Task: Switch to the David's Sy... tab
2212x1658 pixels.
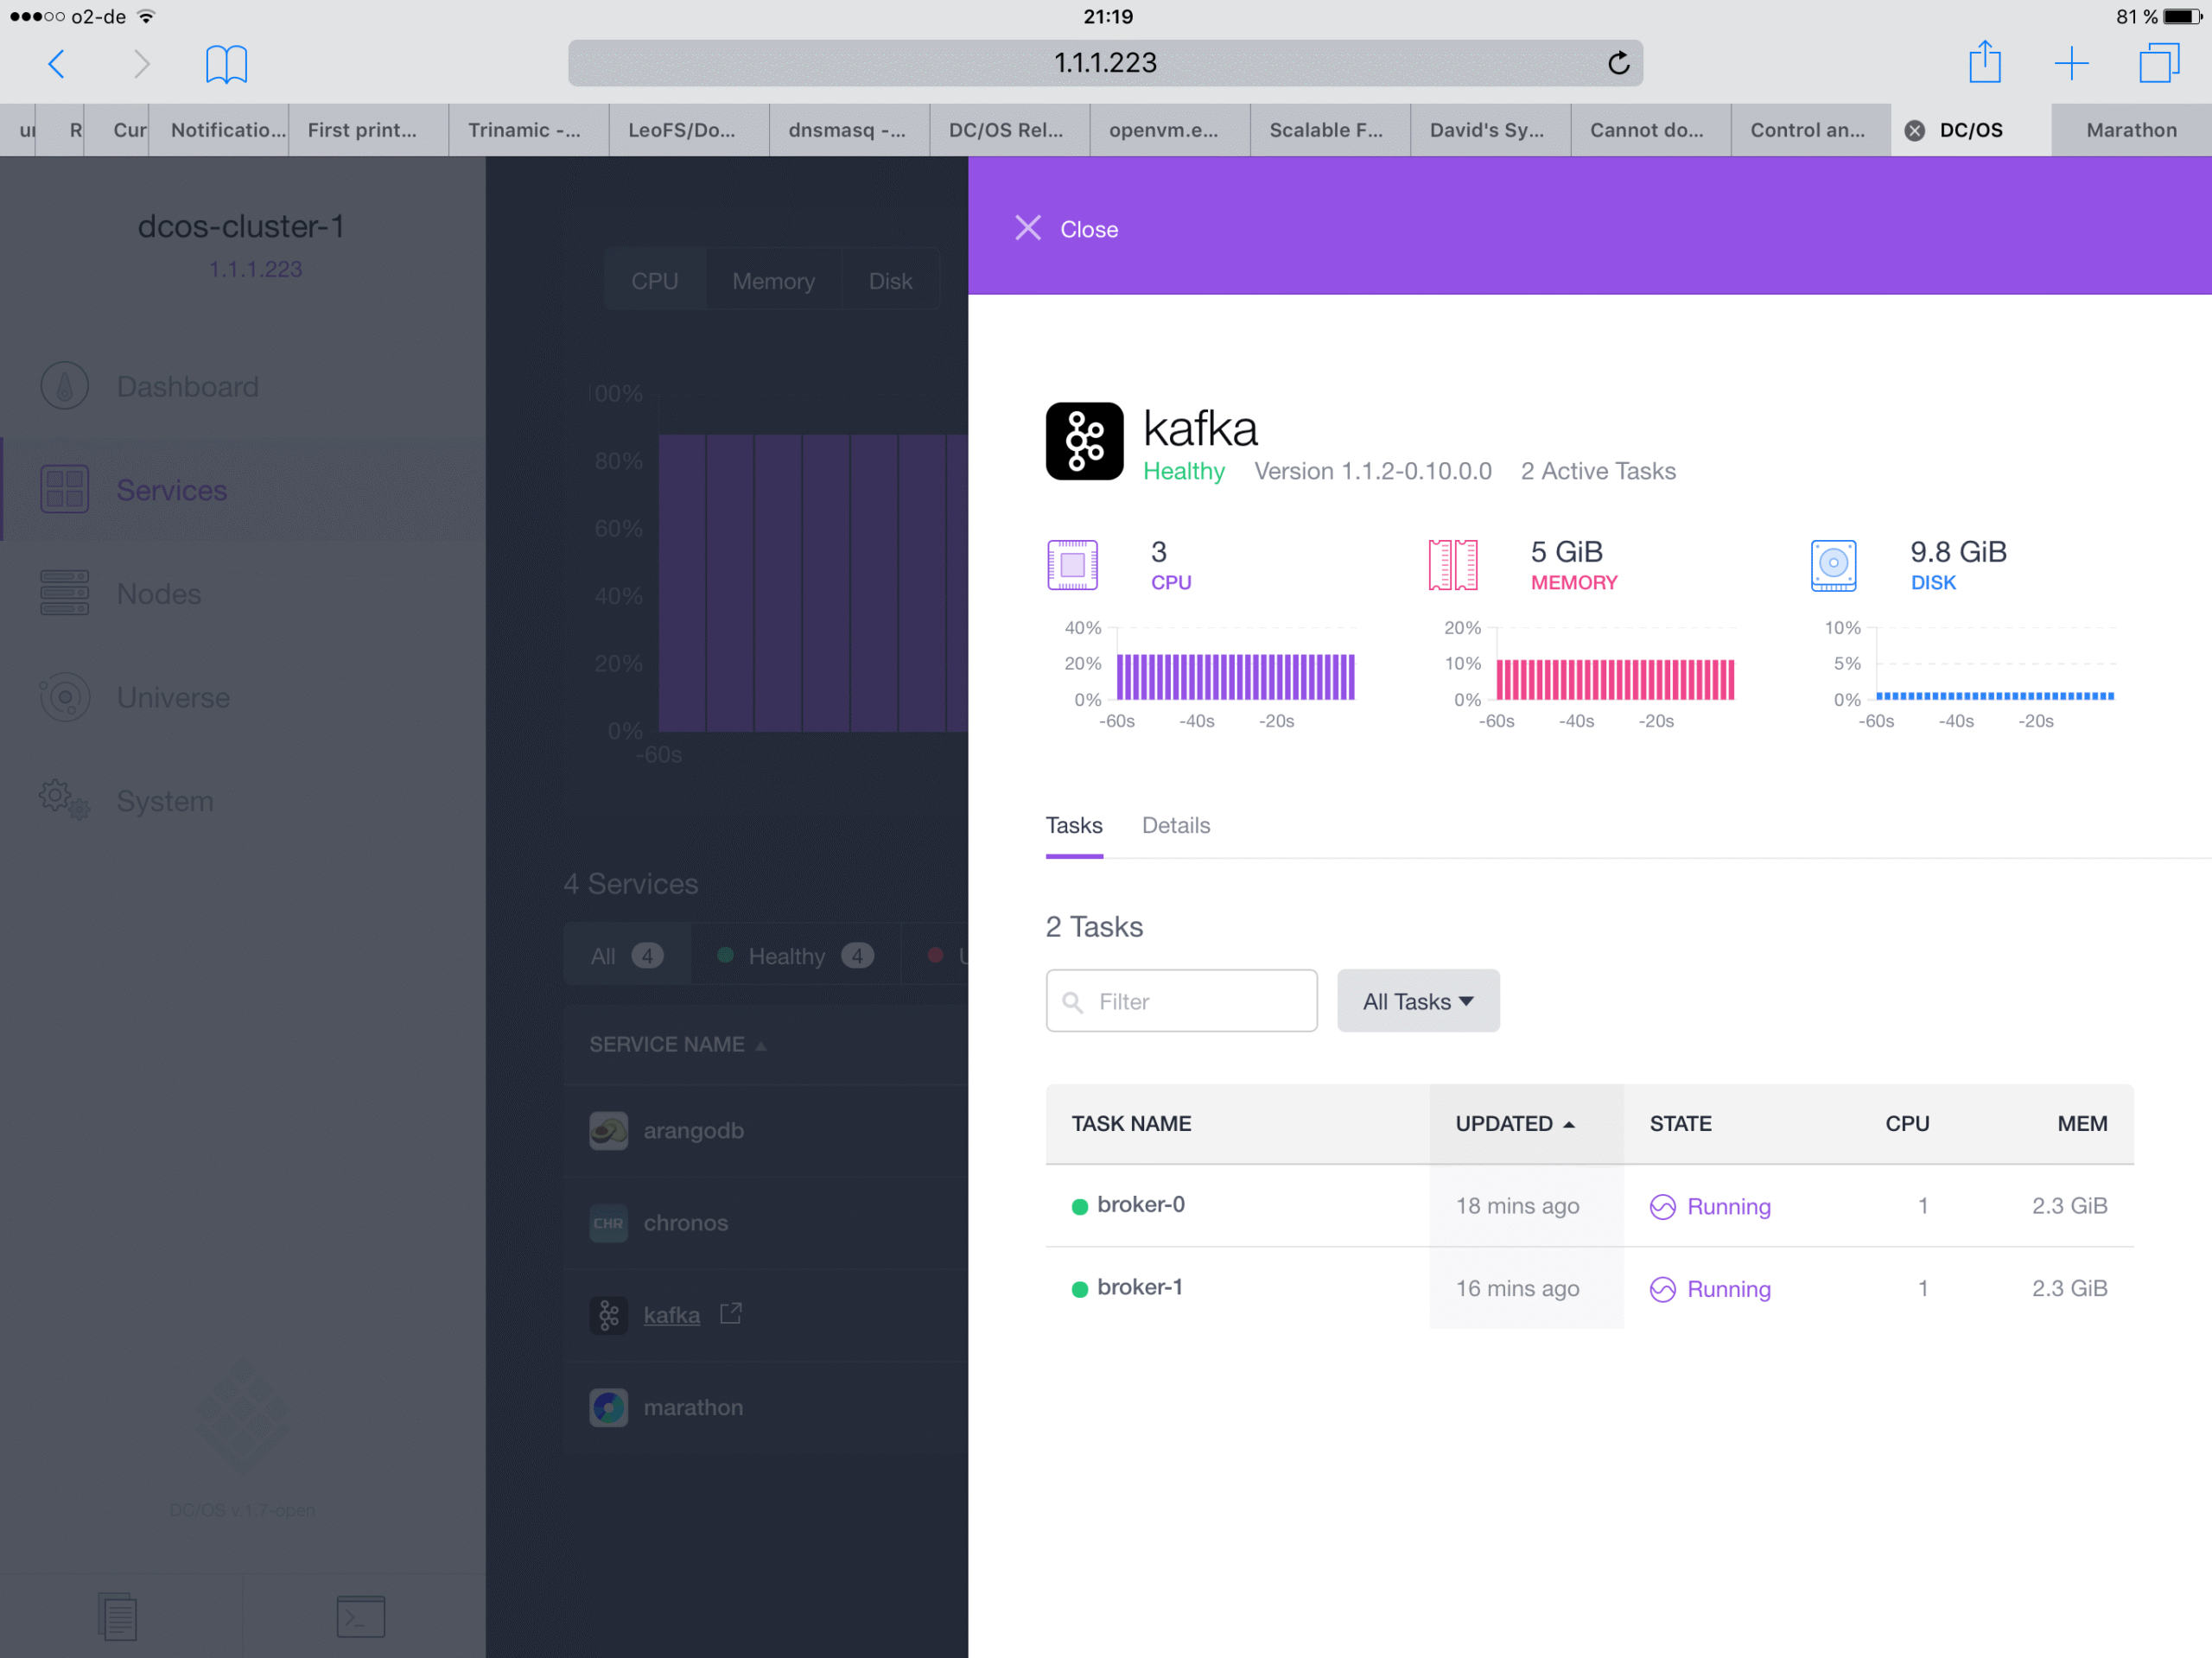Action: [x=1490, y=130]
